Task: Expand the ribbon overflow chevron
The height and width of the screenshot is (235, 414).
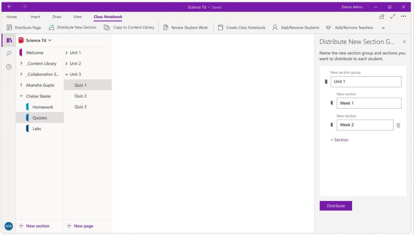Action: coord(383,28)
